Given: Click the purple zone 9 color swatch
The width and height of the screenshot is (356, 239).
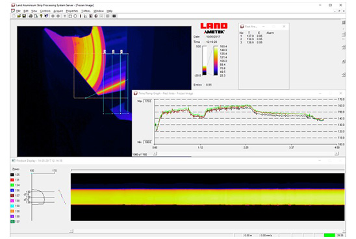Looking at the screenshot, I should [12, 216].
